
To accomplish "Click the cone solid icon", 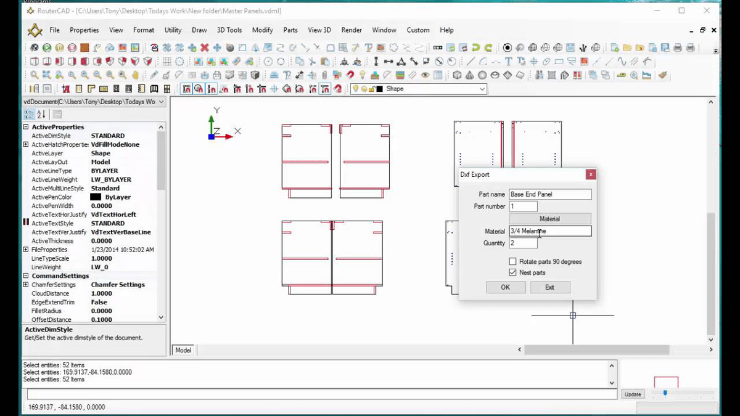I will 469,75.
